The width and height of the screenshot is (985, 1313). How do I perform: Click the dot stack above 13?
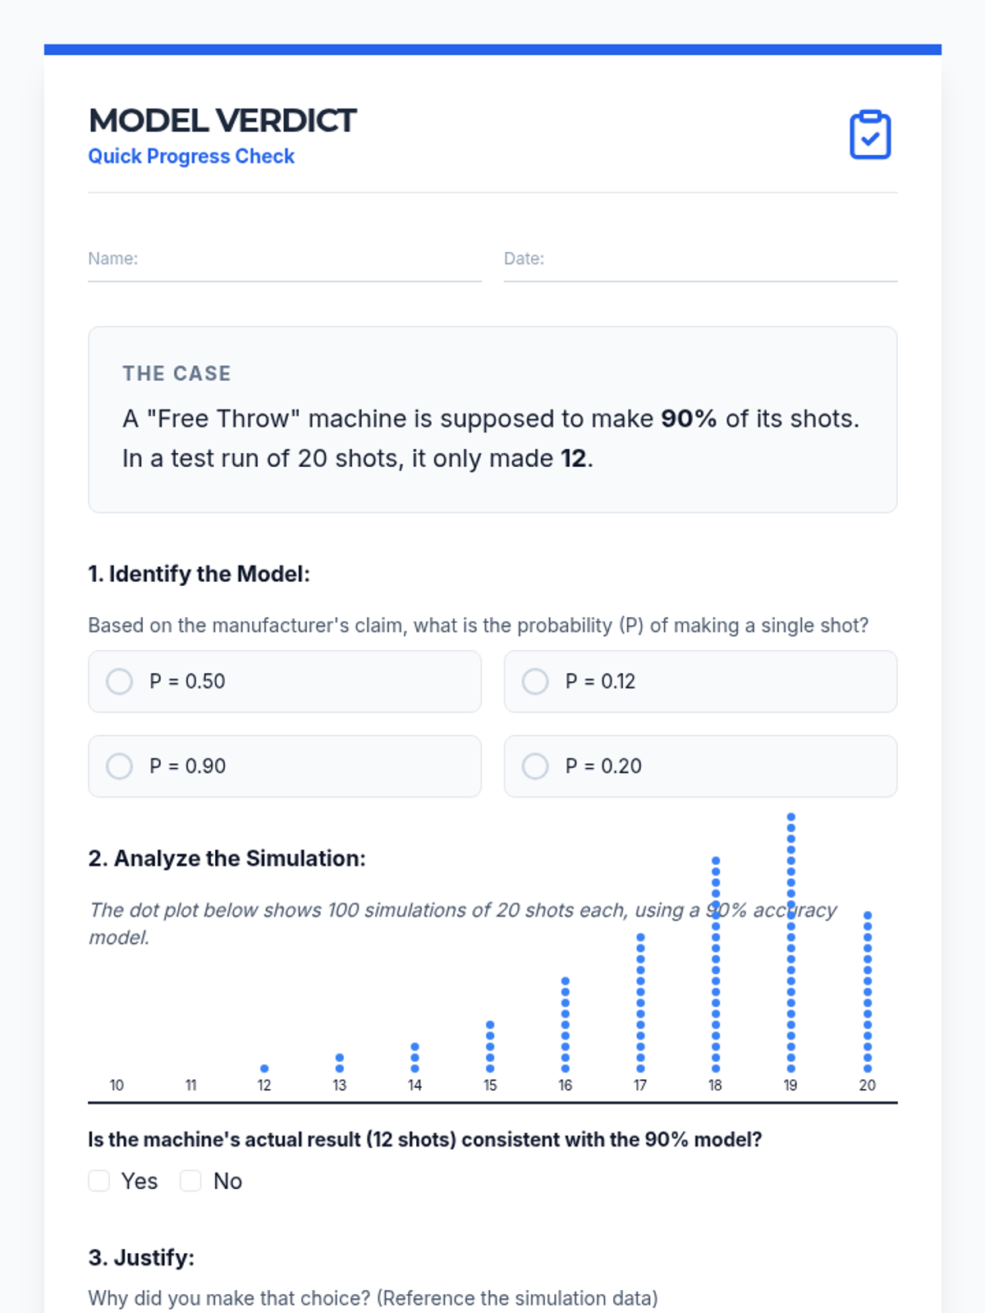(x=340, y=1064)
